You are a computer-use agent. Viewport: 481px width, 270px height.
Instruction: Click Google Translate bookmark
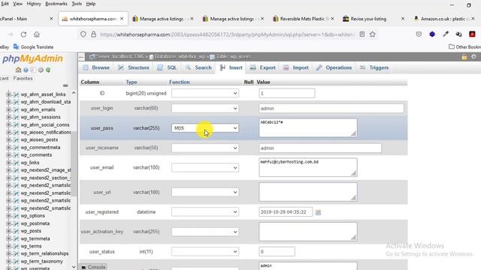(33, 46)
